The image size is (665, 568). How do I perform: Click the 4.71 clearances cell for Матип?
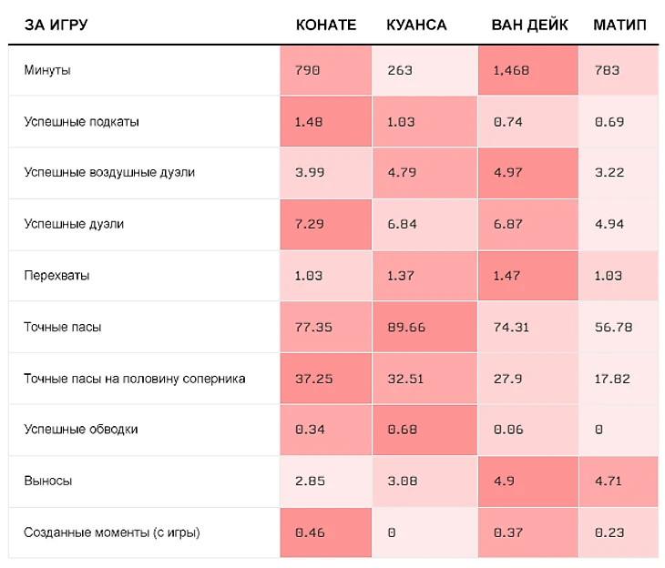coord(619,482)
